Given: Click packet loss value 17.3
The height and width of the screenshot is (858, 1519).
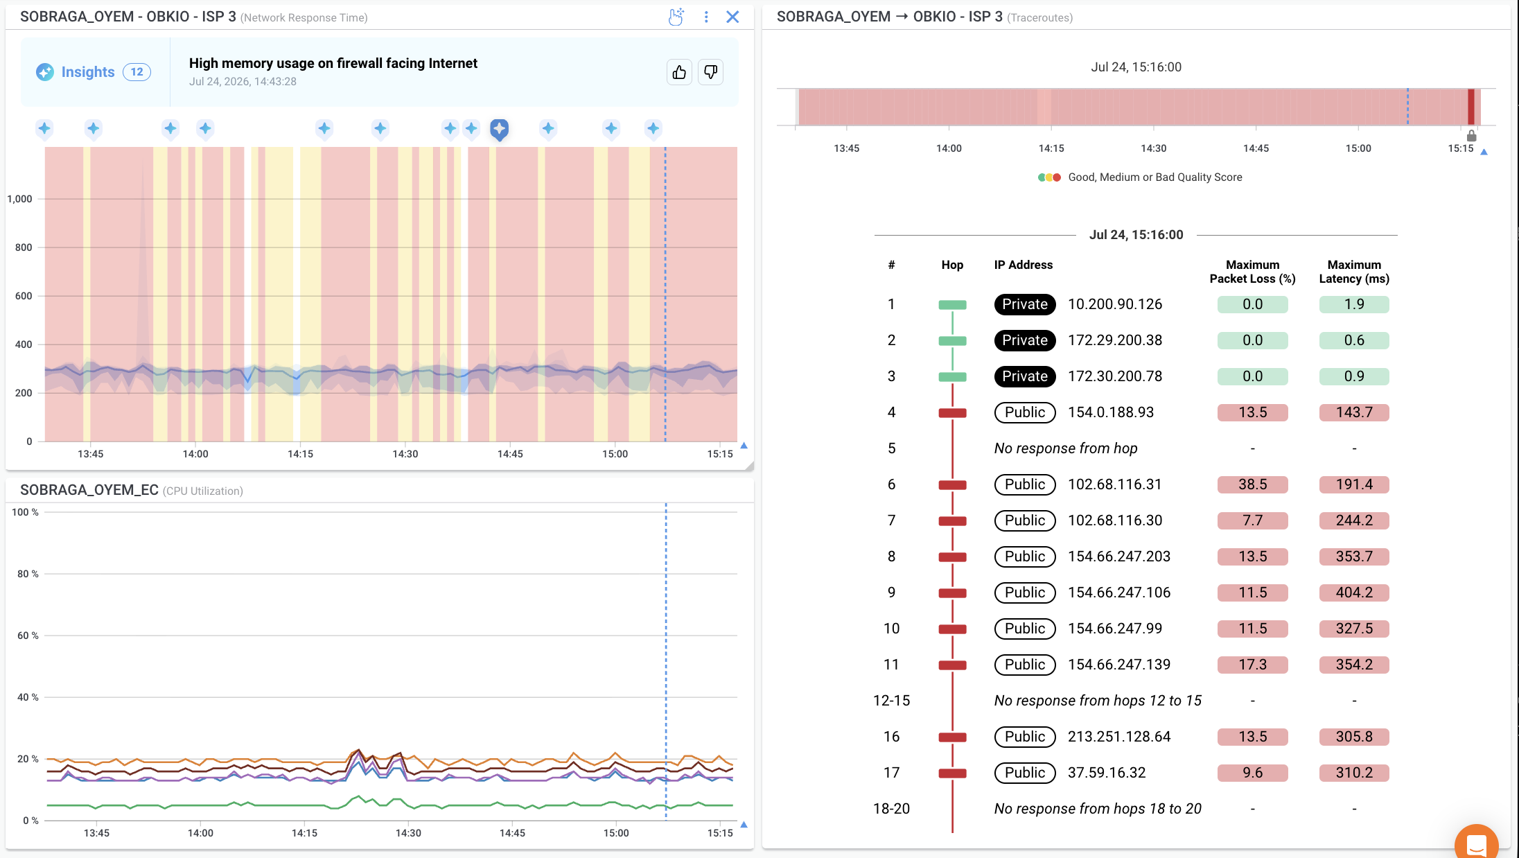Looking at the screenshot, I should (x=1252, y=665).
